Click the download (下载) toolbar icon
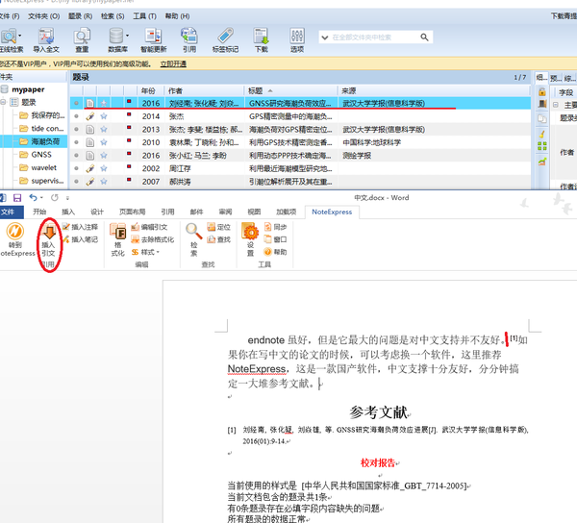The image size is (577, 523). pos(262,37)
